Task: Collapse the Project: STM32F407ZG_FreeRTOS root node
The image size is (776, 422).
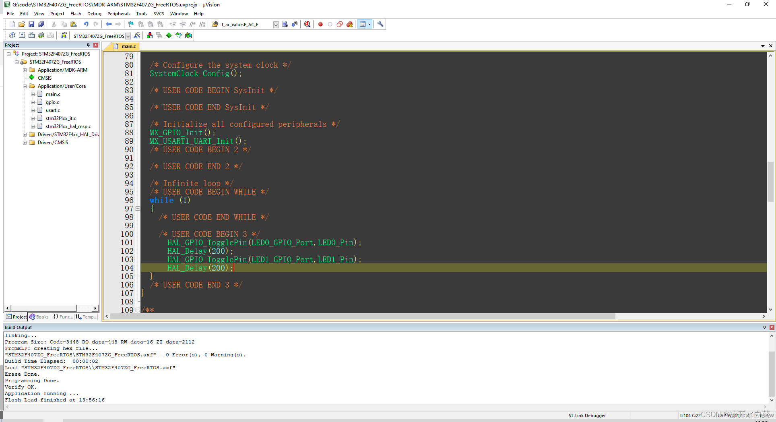Action: (8, 54)
